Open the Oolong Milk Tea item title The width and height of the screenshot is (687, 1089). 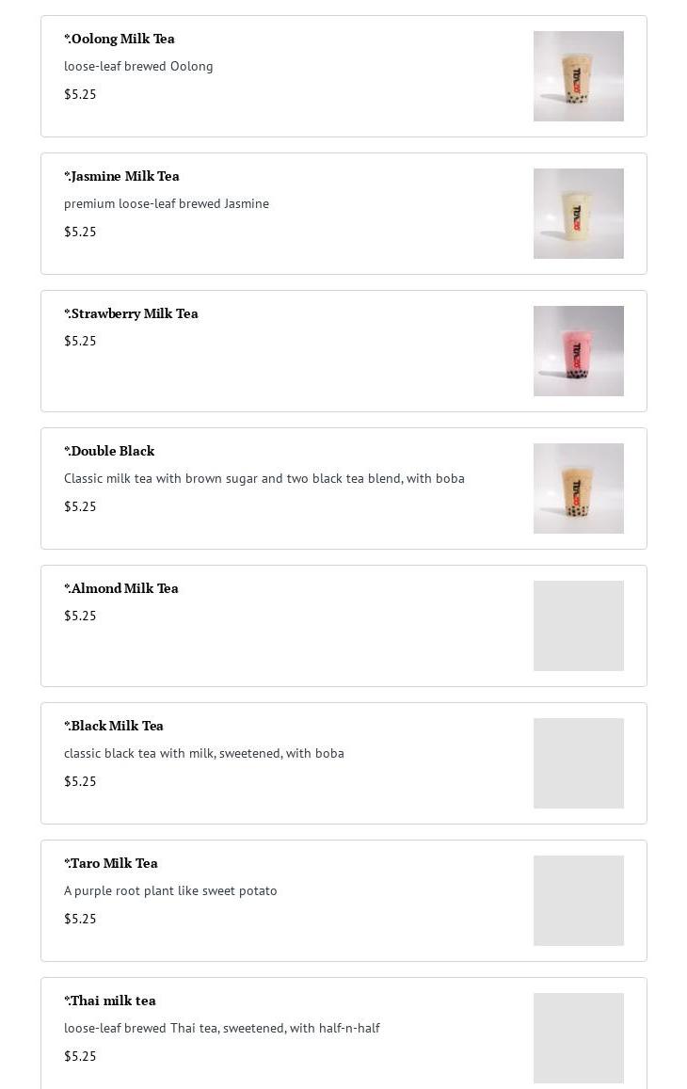point(120,39)
